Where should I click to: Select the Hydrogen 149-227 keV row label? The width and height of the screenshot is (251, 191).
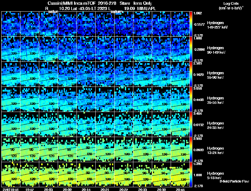click(217, 25)
